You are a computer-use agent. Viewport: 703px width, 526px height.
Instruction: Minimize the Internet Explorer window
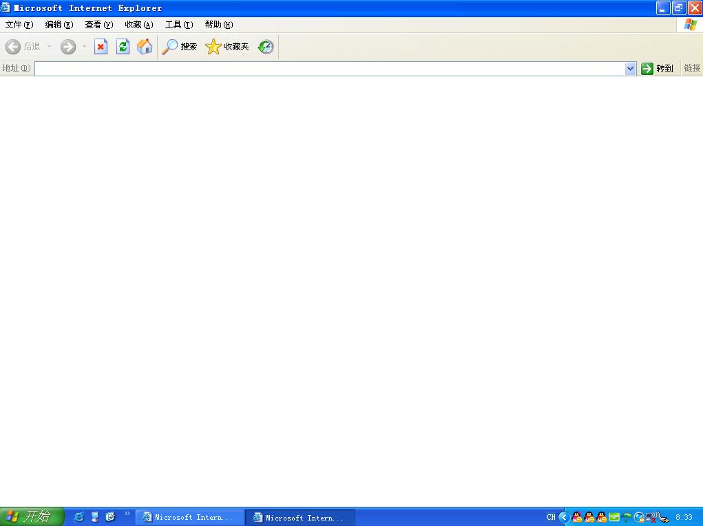[663, 8]
